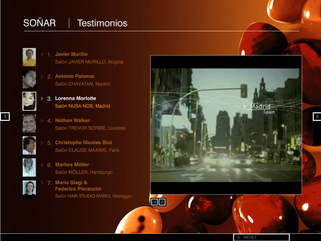Click 'Salón MÖLLER, Hamburgo' text
The height and width of the screenshot is (241, 321).
(84, 172)
